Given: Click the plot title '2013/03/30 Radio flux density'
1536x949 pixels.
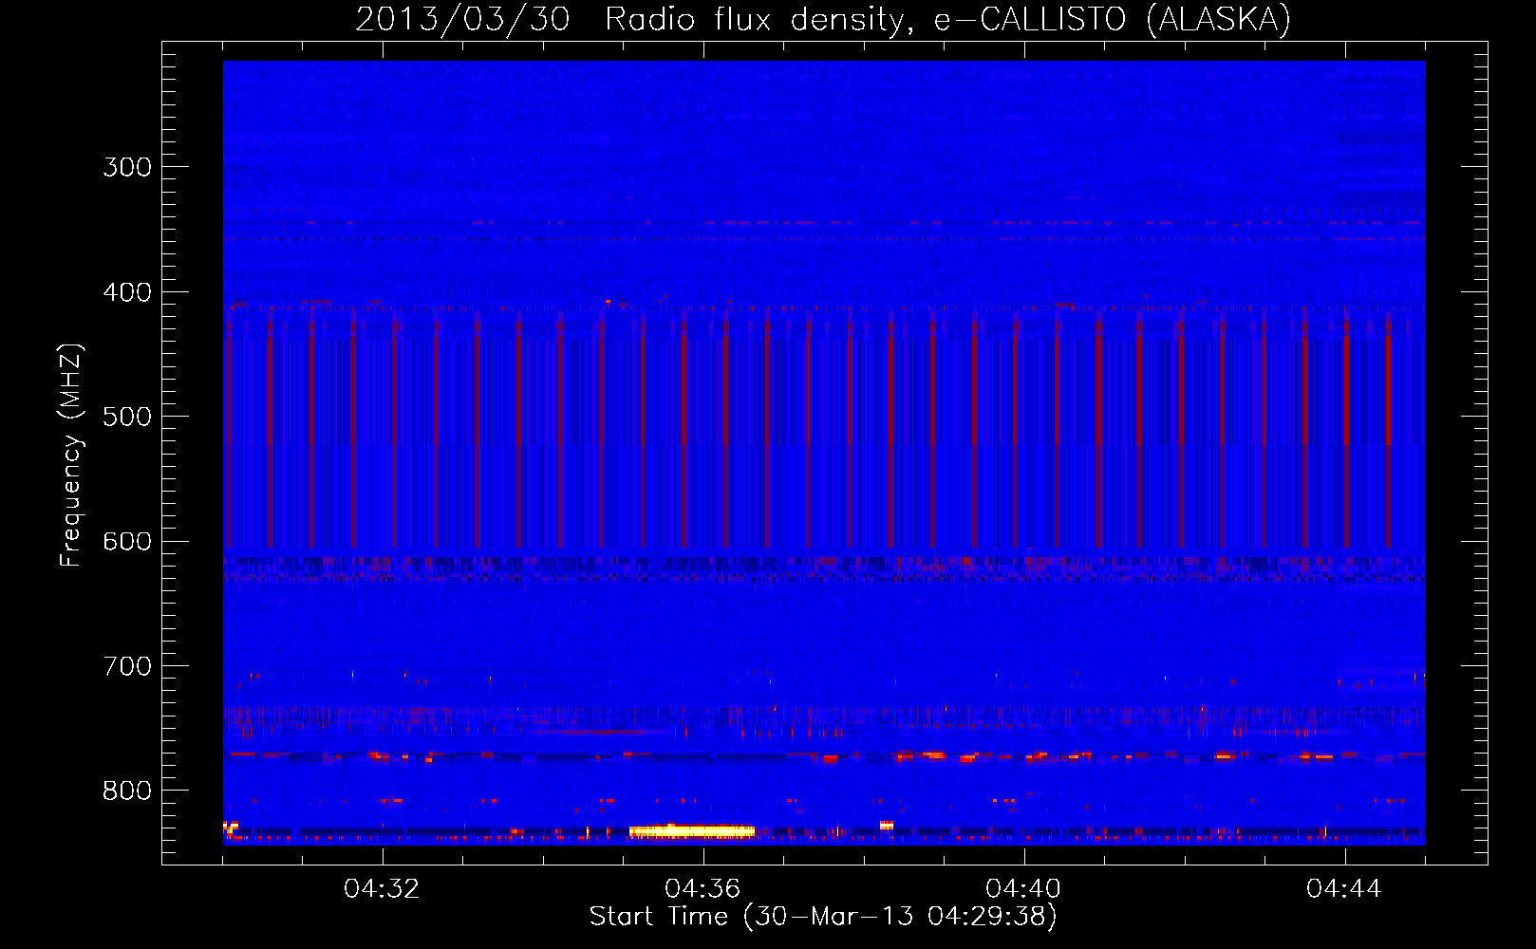Looking at the screenshot, I should 823,19.
